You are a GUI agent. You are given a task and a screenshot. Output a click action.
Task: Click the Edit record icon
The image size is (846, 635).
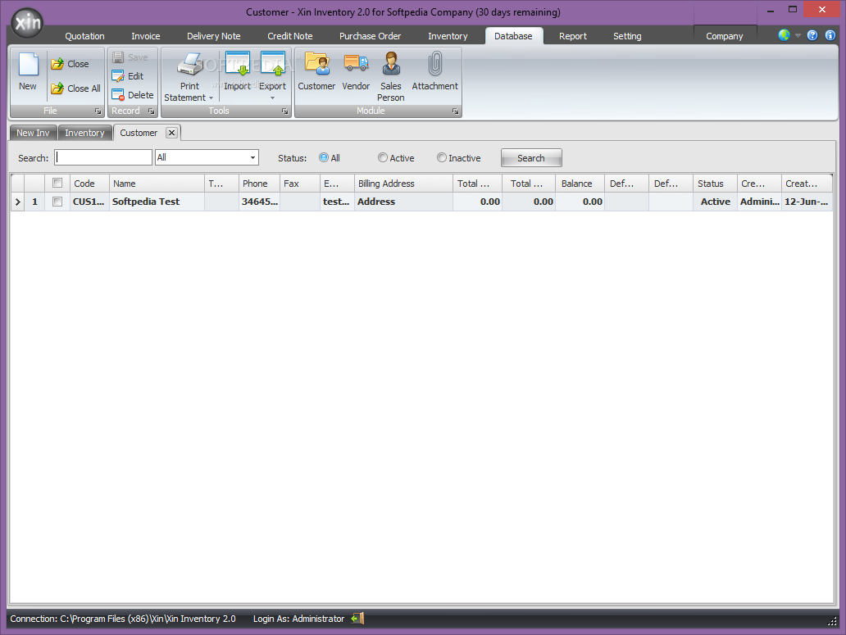click(x=118, y=76)
